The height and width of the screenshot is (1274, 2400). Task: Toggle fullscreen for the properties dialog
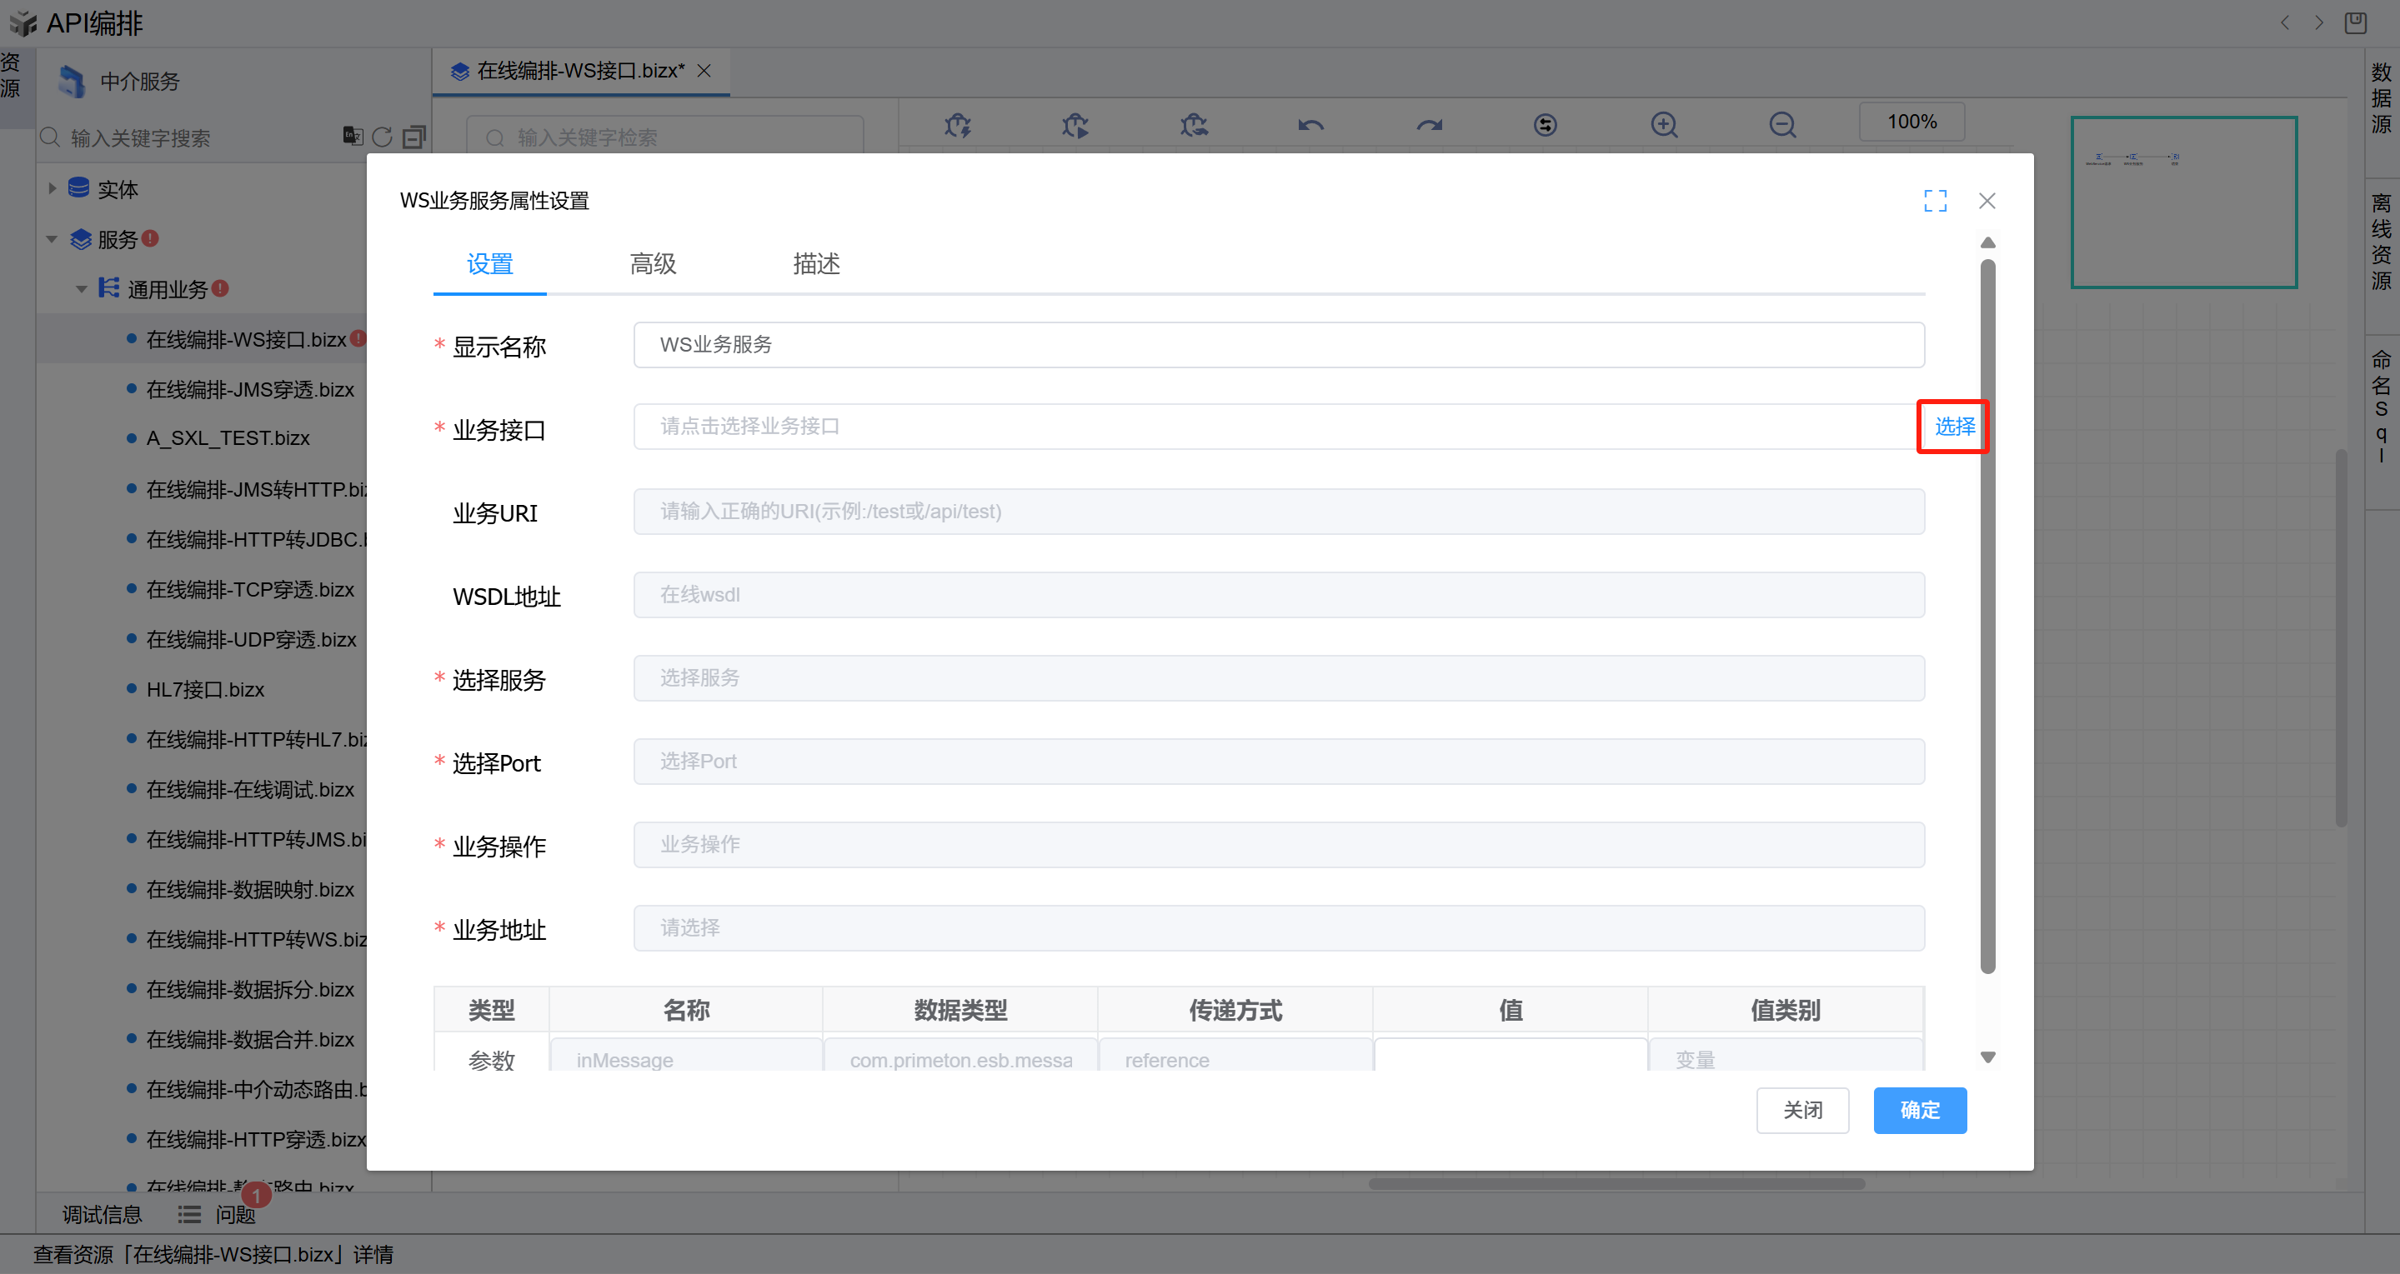pos(1935,201)
